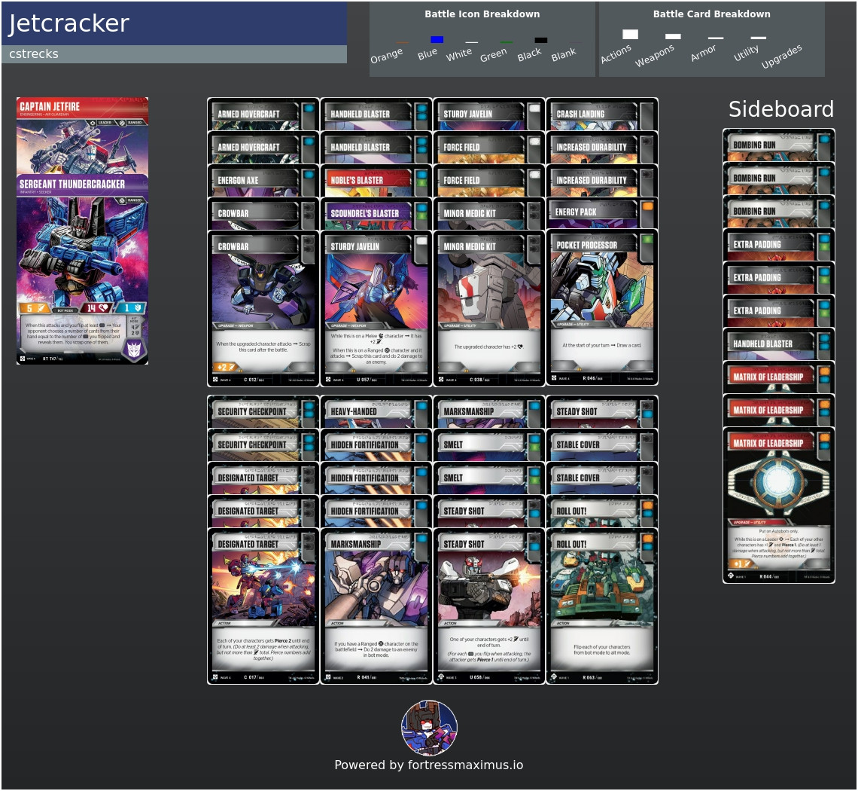
Task: Click the blue battle icon on Energon Axe
Action: coord(309,175)
